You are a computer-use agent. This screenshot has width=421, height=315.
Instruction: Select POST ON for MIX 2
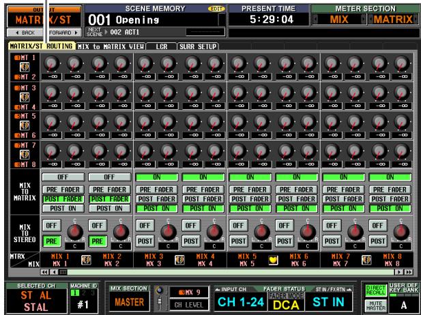point(110,209)
